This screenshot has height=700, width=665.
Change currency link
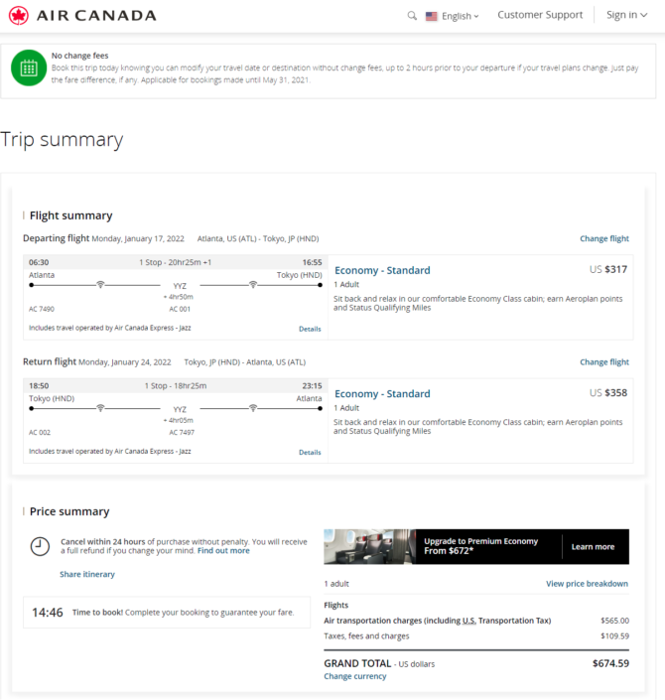tap(354, 676)
